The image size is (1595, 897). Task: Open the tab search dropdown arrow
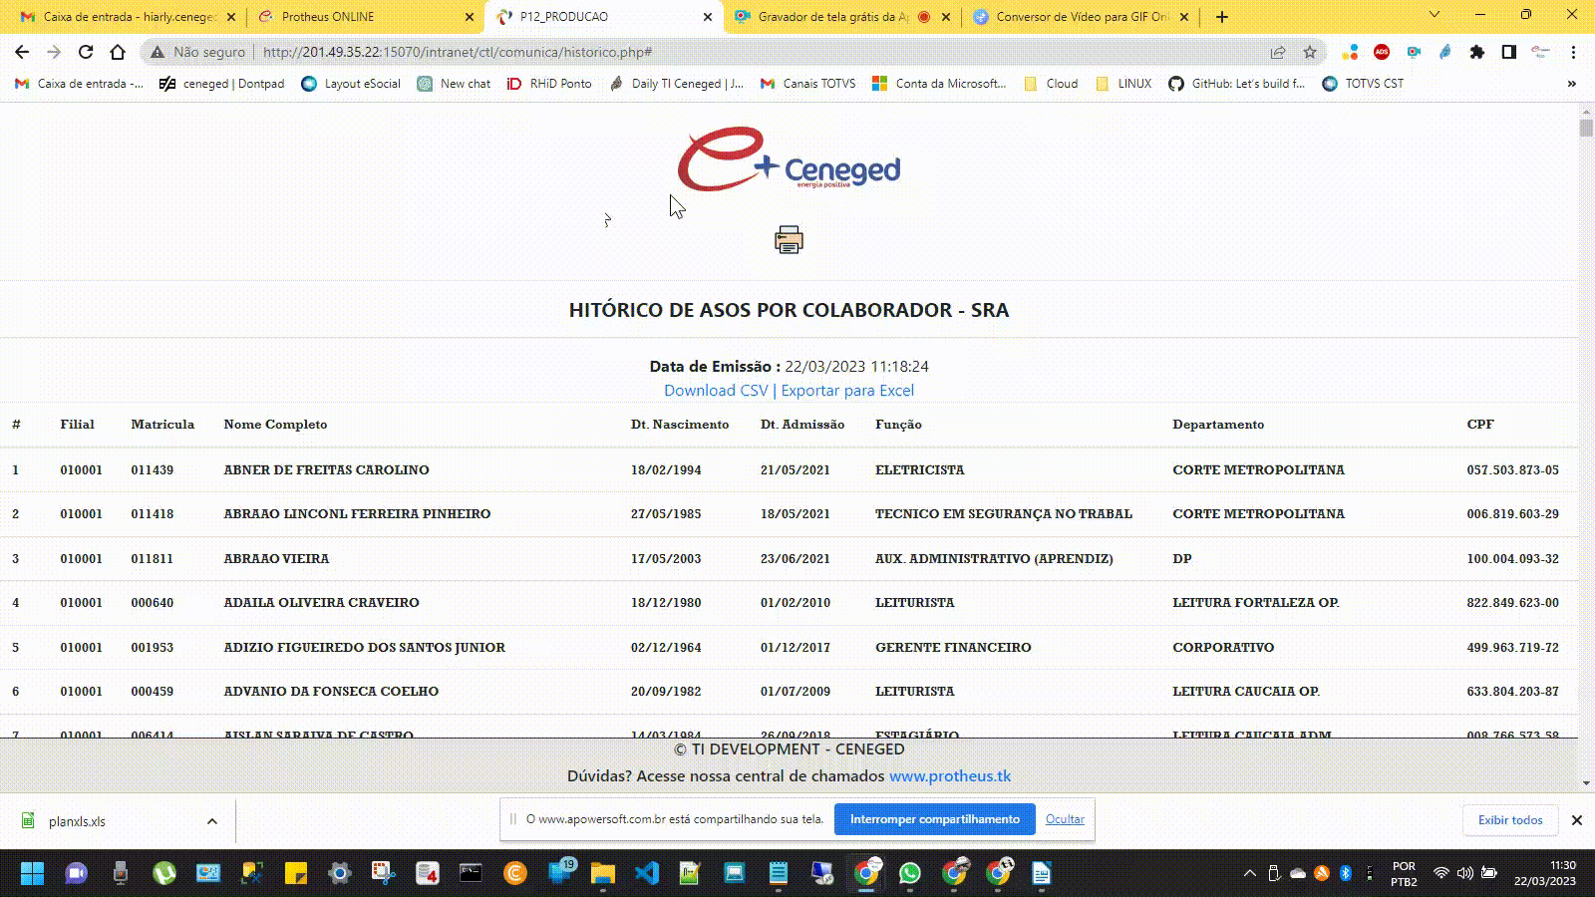(x=1435, y=15)
